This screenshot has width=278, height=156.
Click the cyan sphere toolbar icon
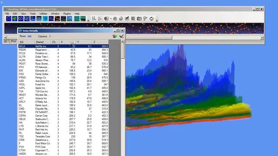click(45, 19)
